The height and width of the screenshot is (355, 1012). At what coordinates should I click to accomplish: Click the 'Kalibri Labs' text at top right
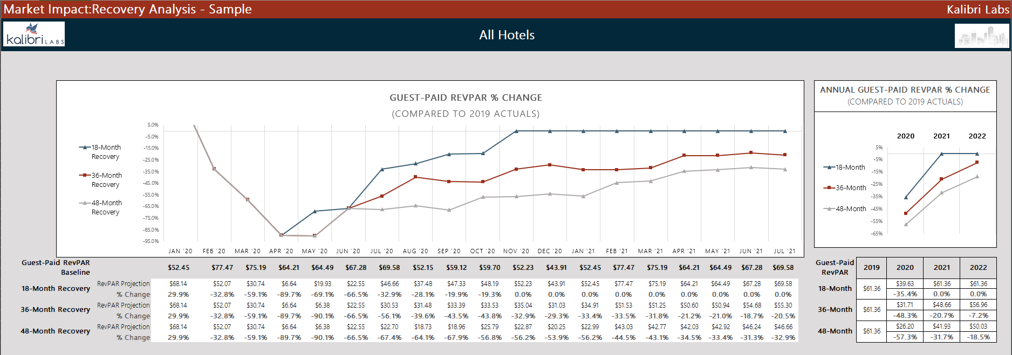977,9
